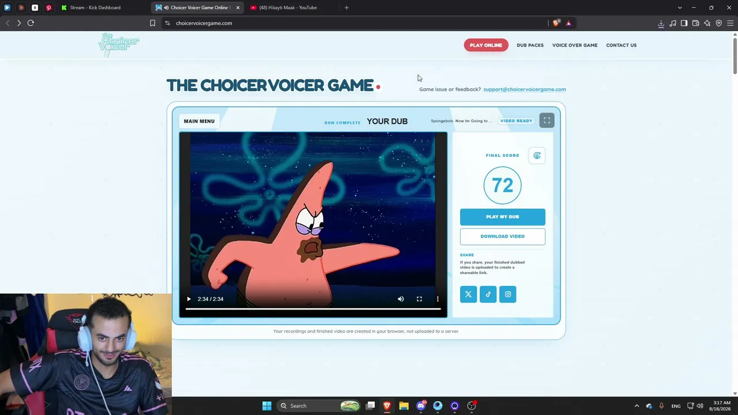Click the Play My Dub button
The image size is (738, 415).
point(503,217)
